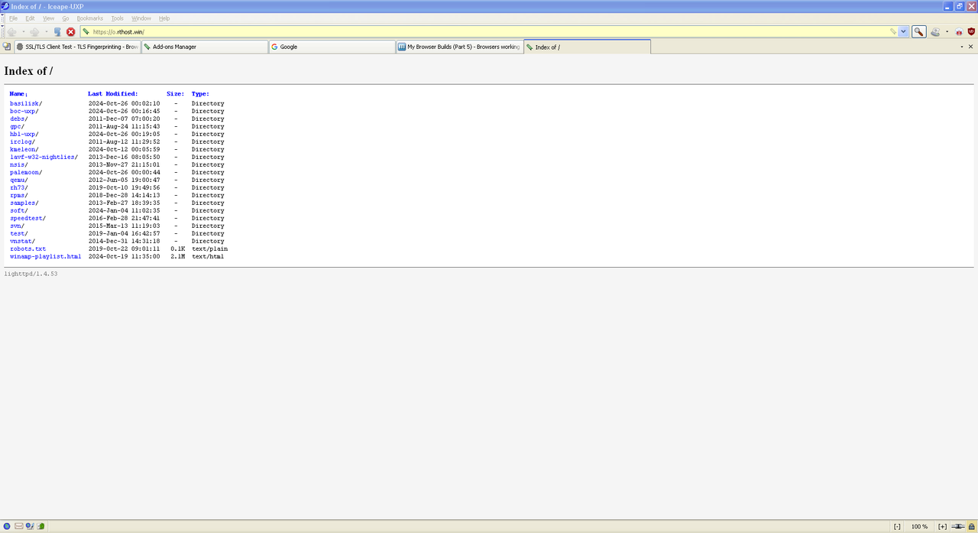Open the robots.txt file link
978x533 pixels.
28,249
